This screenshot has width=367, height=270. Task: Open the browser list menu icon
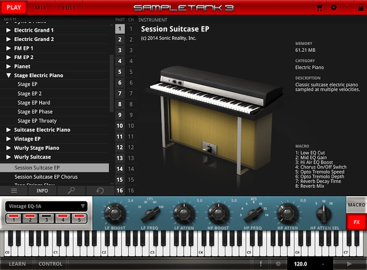click(x=14, y=191)
